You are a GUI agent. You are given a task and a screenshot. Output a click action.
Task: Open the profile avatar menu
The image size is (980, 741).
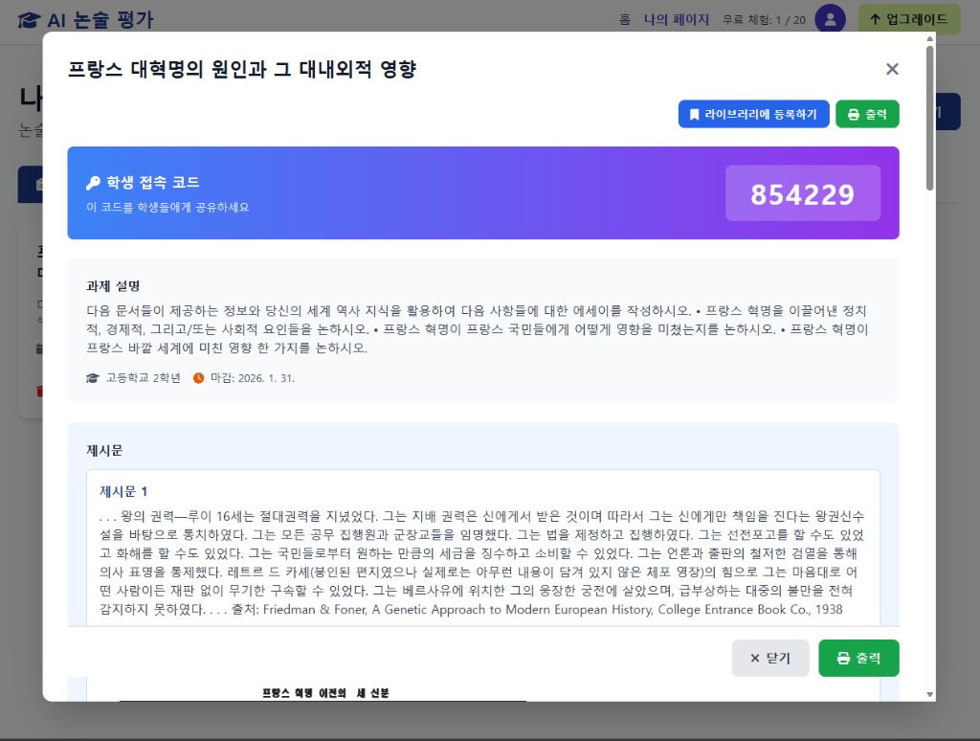click(x=830, y=19)
